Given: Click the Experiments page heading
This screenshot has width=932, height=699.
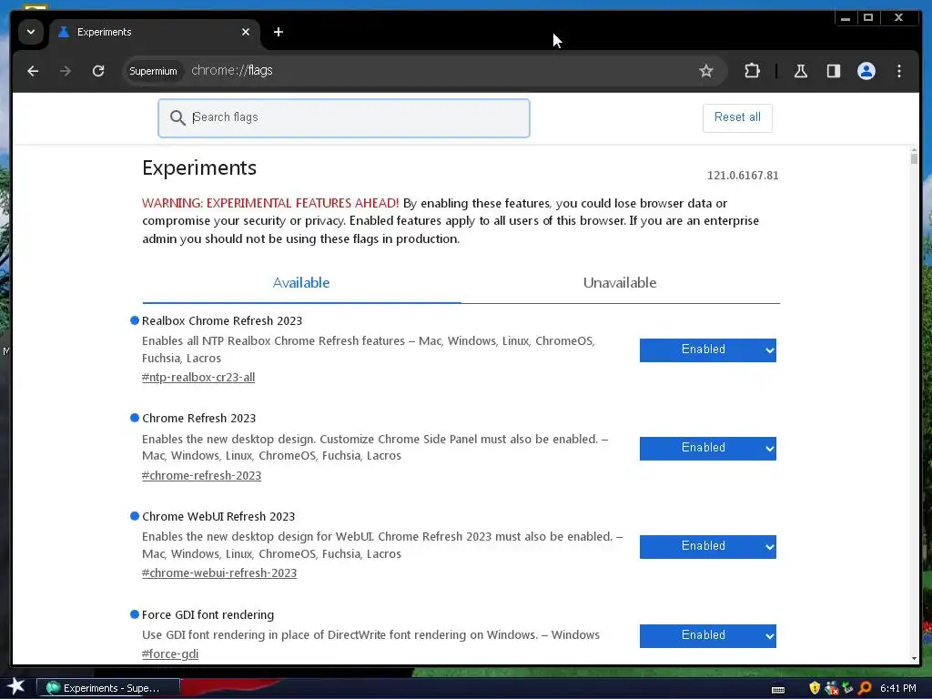Looking at the screenshot, I should [199, 167].
